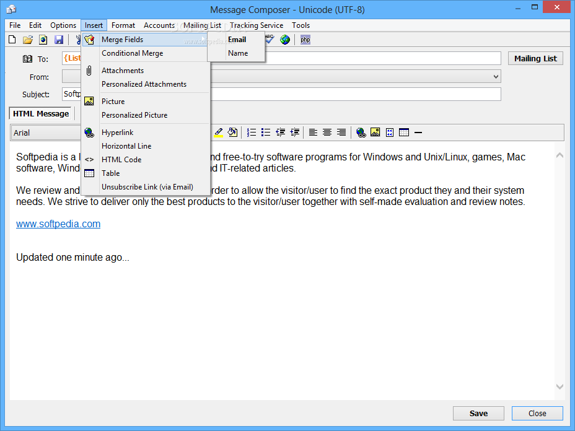The image size is (575, 431).
Task: Click the Mailing List button
Action: tap(535, 59)
